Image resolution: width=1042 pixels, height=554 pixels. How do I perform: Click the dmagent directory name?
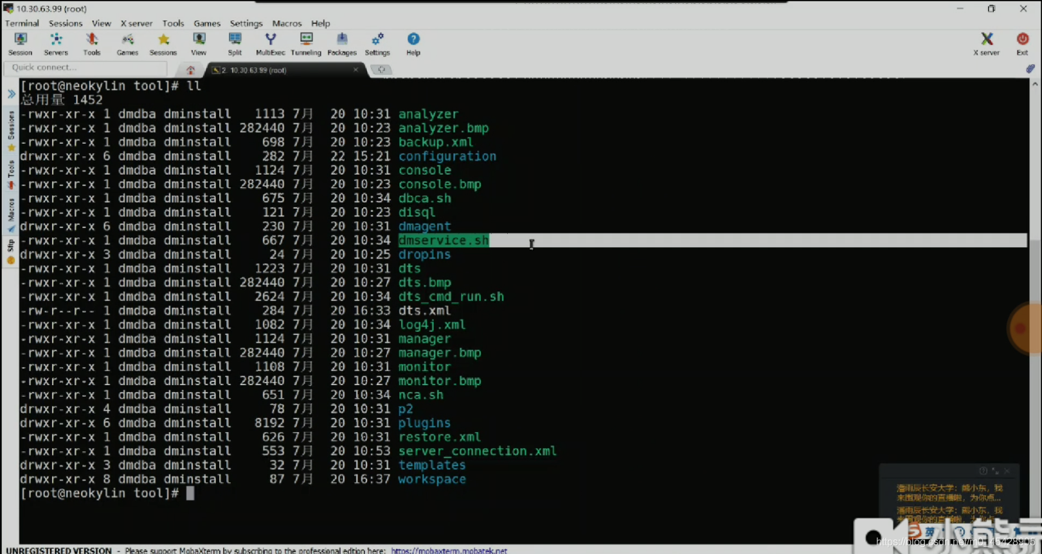424,226
